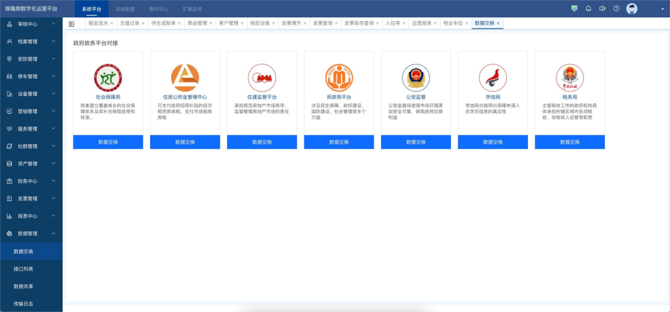The width and height of the screenshot is (670, 312).
Task: Click the 社群管理 sidebar icon
Action: 9,146
